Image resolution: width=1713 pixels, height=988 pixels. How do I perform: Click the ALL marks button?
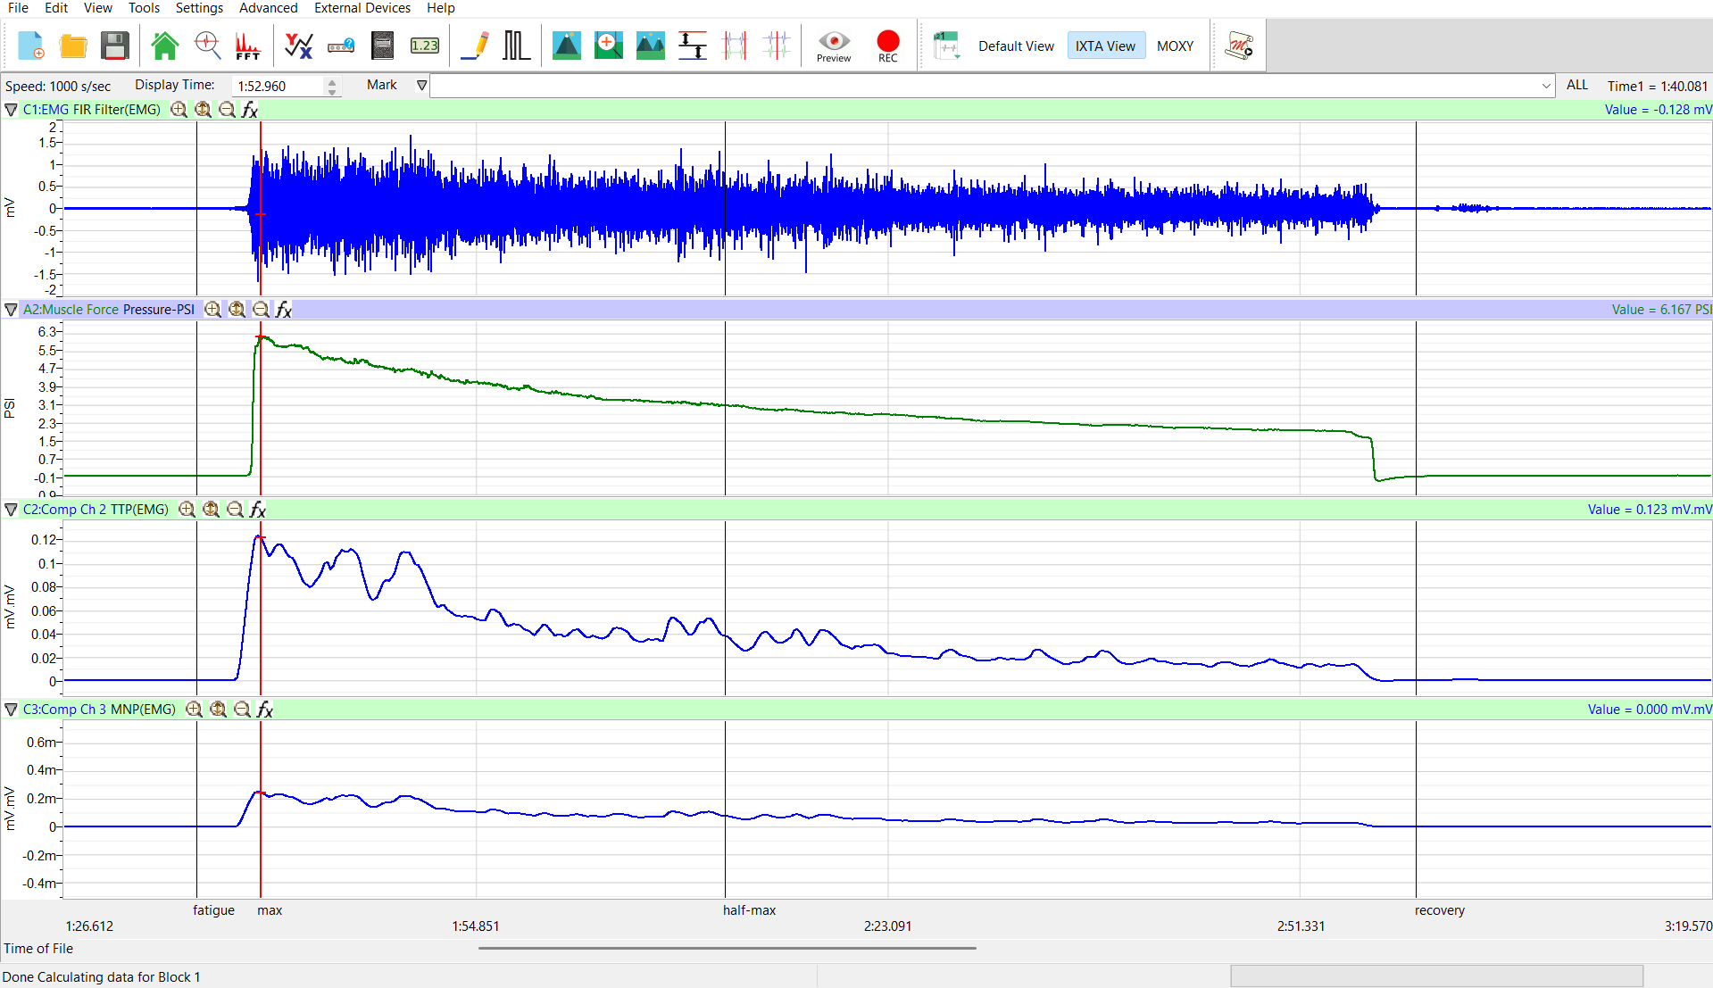point(1576,85)
